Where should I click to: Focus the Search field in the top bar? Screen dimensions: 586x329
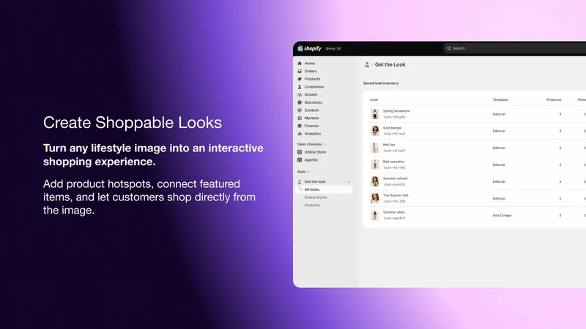[515, 48]
